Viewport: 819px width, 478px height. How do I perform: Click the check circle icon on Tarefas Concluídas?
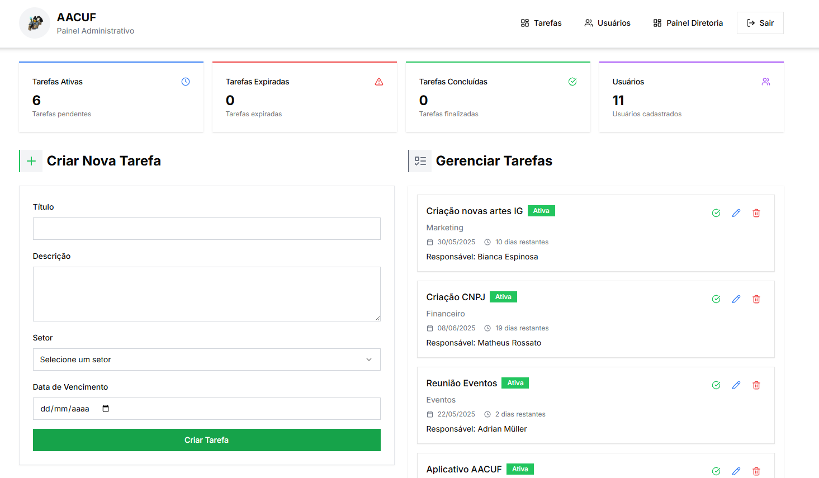(x=572, y=82)
